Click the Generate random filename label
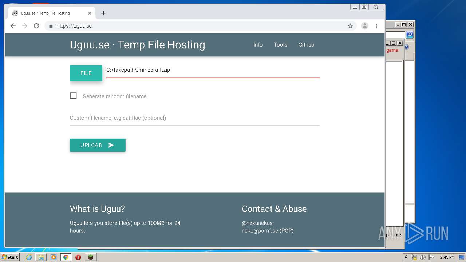466x262 pixels. 115,96
